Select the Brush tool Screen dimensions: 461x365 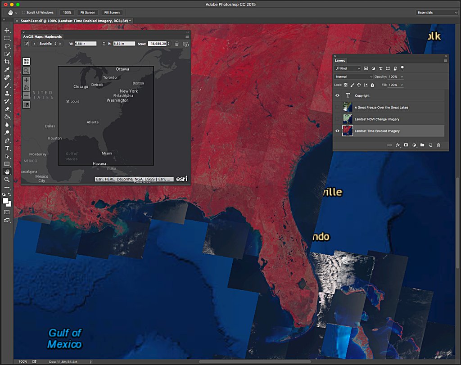tap(7, 86)
